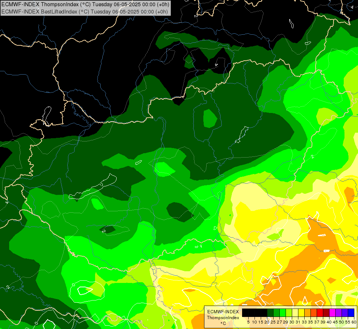Click the legend scale value 15
The width and height of the screenshot is (358, 329).
261,322
